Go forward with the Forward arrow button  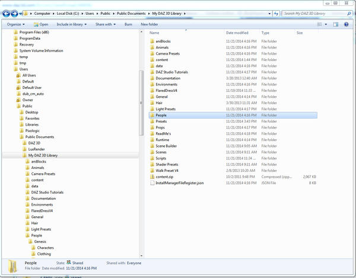(x=14, y=14)
